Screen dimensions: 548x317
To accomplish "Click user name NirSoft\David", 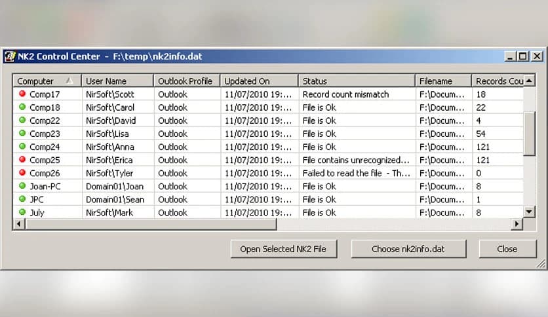I will pyautogui.click(x=111, y=121).
